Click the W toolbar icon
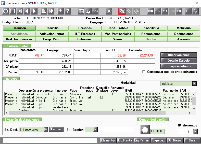Viewport: 201px width, 144px height. click(51, 11)
